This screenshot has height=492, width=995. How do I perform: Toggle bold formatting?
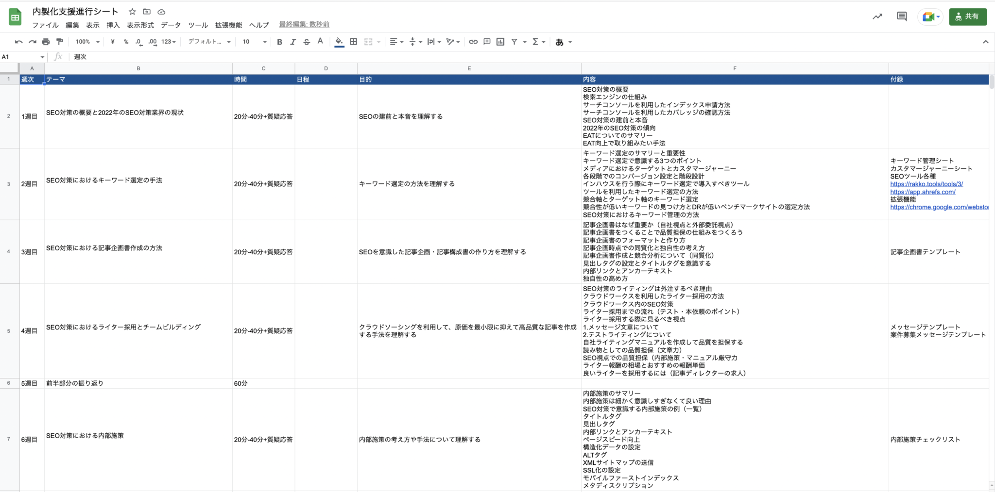279,42
